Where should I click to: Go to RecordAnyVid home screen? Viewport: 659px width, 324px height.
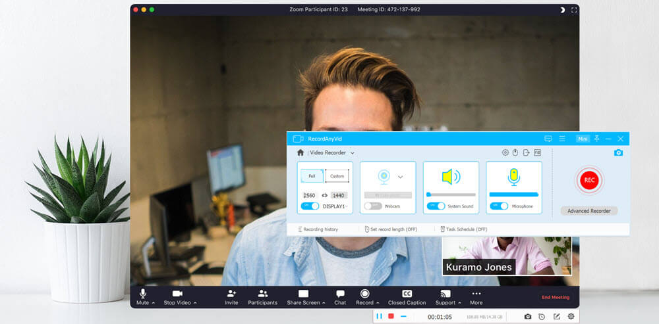pyautogui.click(x=300, y=152)
